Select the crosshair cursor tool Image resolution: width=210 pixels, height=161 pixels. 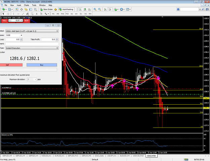click(8, 14)
